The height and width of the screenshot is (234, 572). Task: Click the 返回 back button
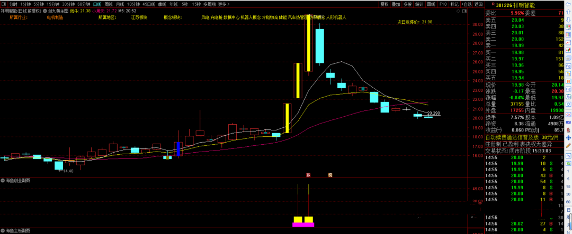[479, 4]
